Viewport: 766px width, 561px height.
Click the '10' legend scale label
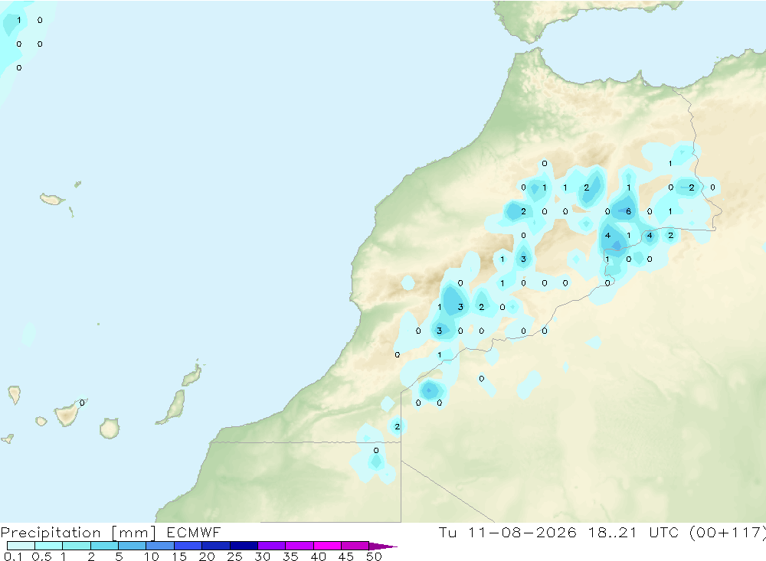(152, 556)
